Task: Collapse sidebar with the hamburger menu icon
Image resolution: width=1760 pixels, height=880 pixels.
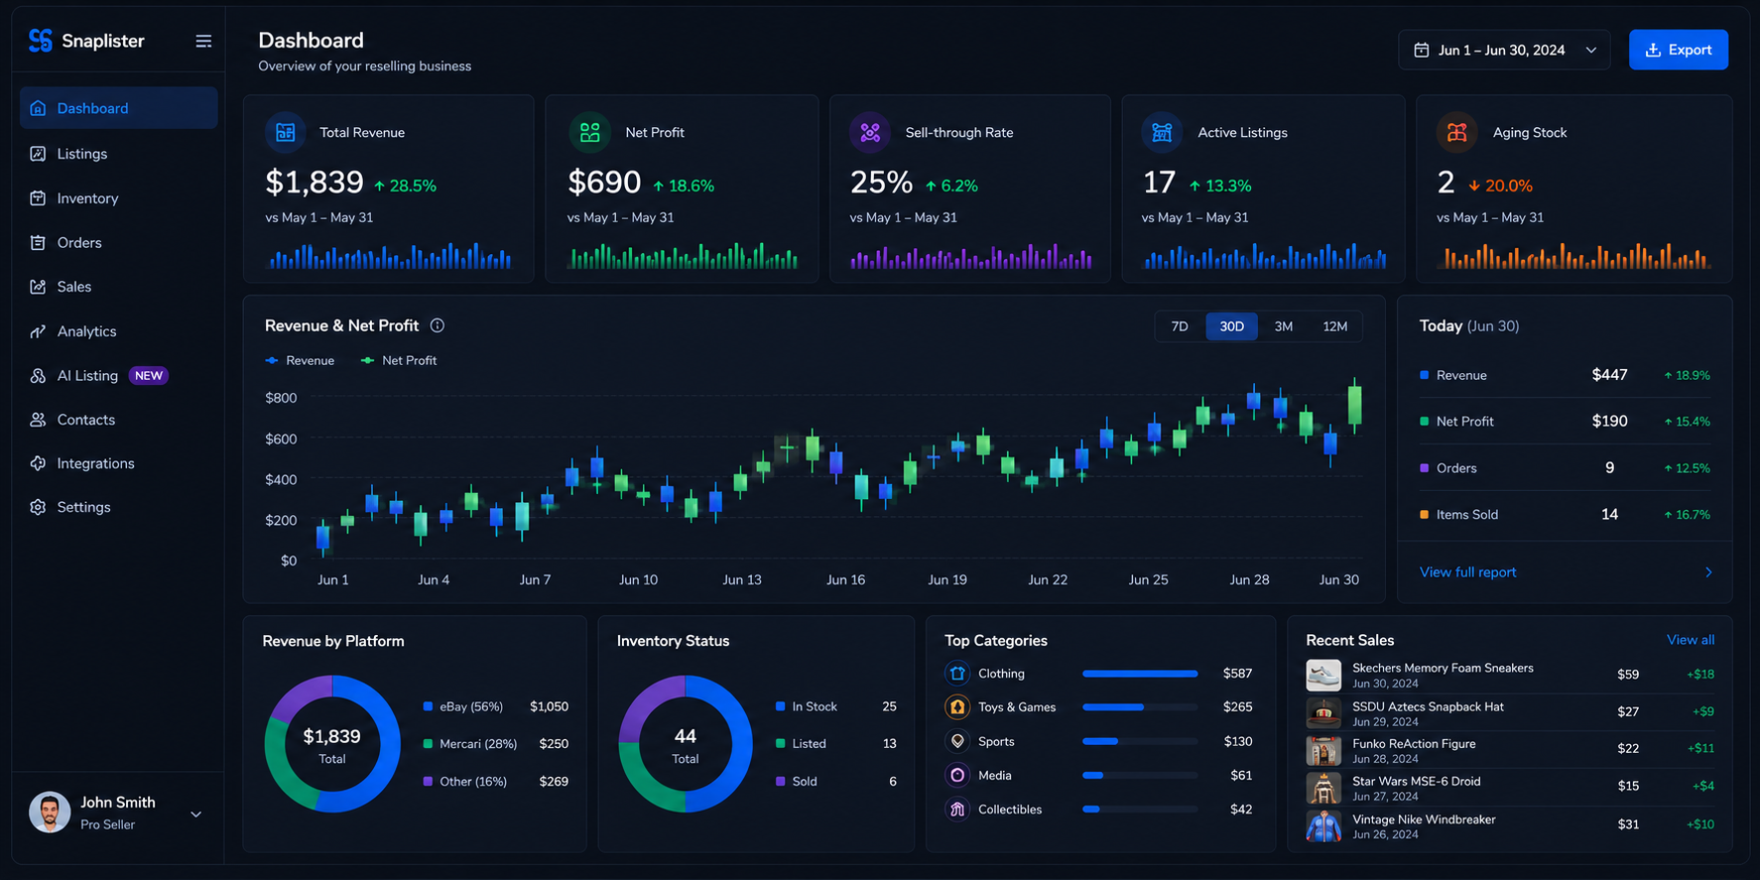Action: point(203,41)
